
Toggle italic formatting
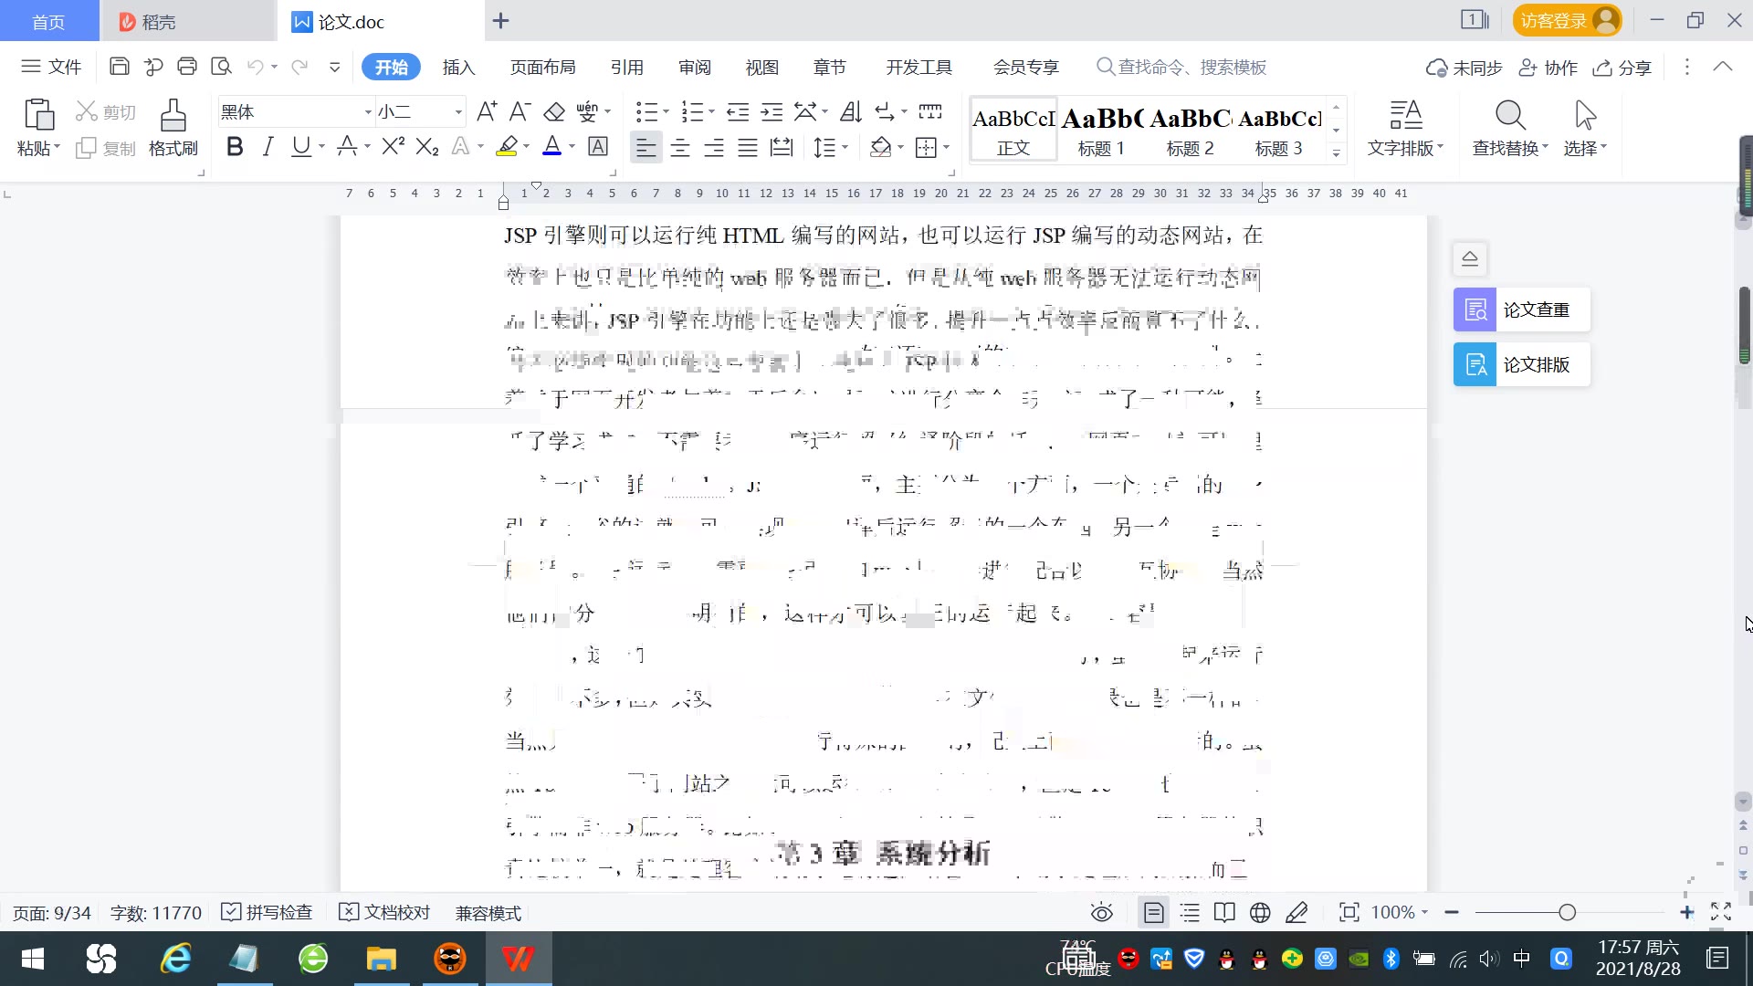point(268,146)
